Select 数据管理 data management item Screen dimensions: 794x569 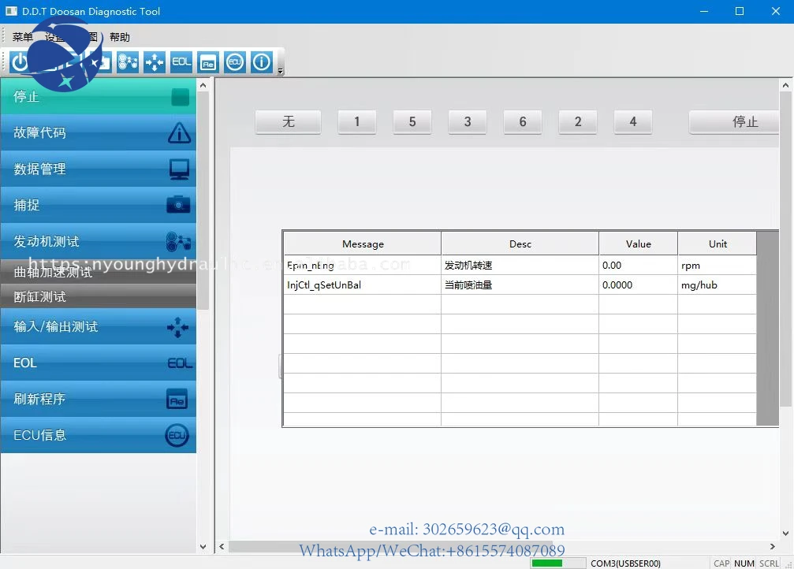click(99, 169)
